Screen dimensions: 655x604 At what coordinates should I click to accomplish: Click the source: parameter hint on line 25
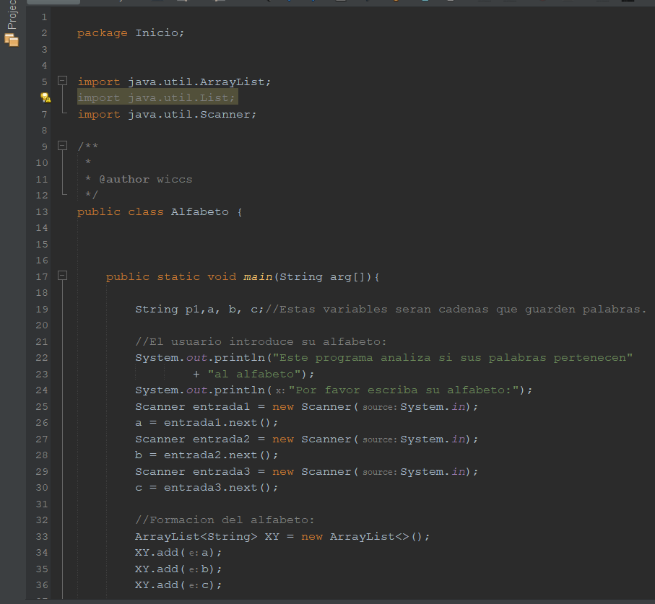pyautogui.click(x=380, y=407)
